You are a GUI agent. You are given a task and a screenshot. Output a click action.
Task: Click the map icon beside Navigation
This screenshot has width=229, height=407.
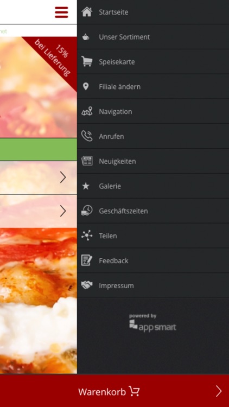87,111
